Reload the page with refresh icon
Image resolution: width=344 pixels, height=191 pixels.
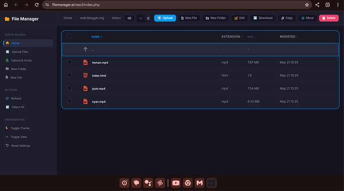[36, 5]
